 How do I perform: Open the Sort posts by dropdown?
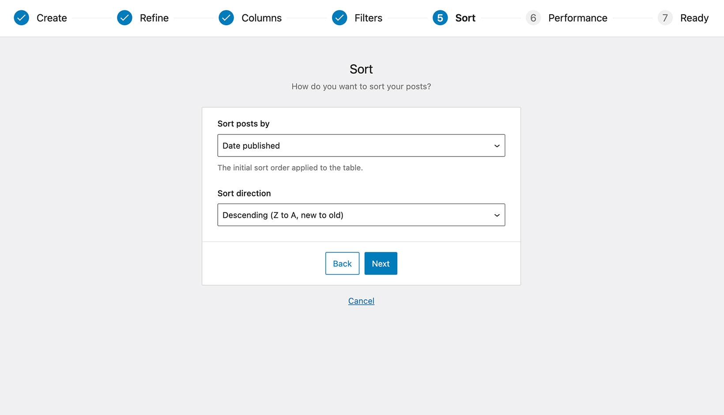361,146
